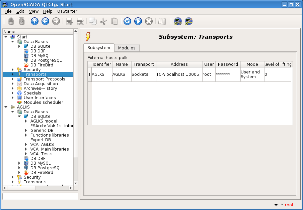Image resolution: width=303 pixels, height=210 pixels.
Task: Click the tree horizontal scrollbar right arrow
Action: (x=71, y=188)
